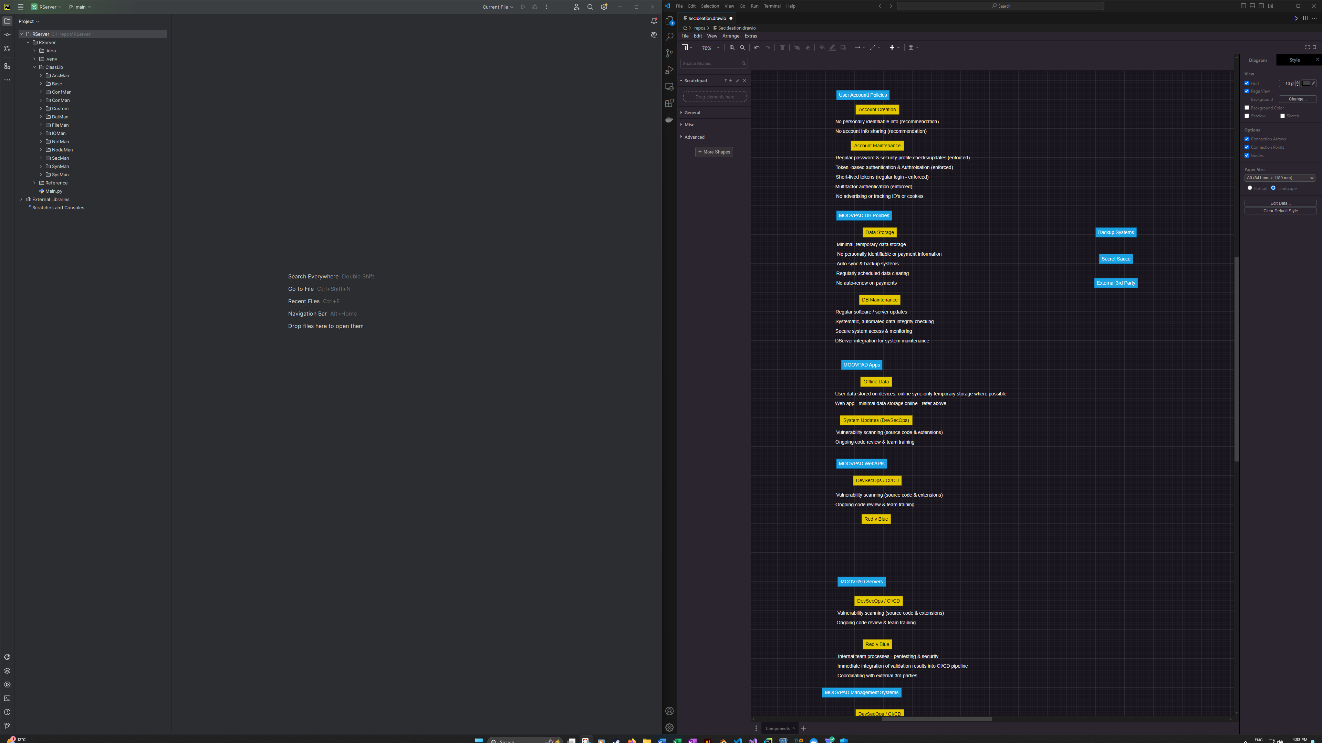Open PyCharm Git tool window icon

point(7,725)
